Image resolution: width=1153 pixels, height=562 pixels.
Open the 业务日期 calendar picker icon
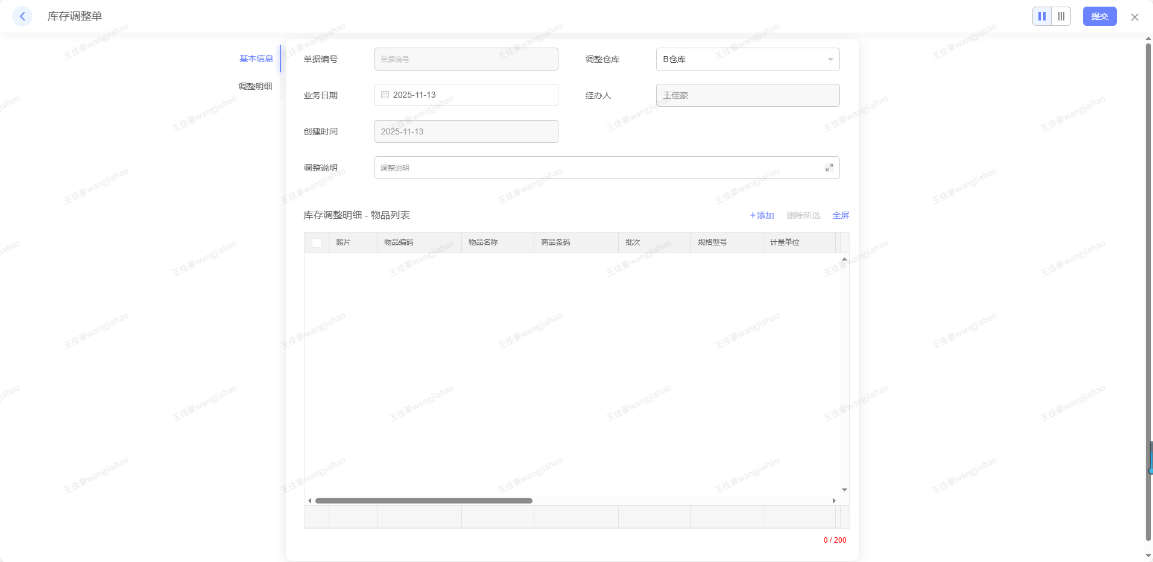(385, 95)
